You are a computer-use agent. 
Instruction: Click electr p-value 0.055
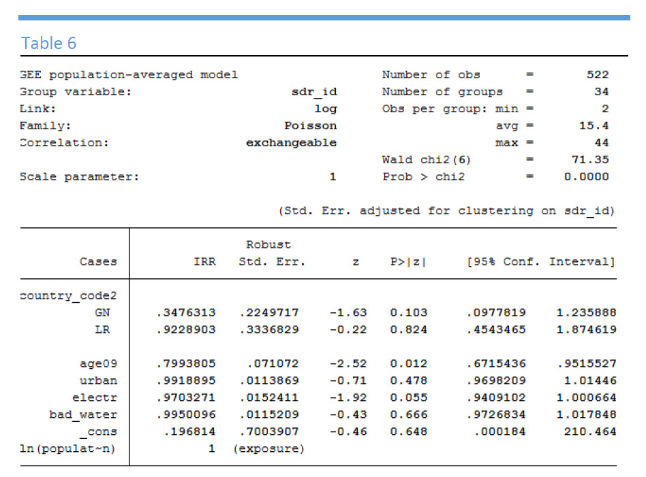409,397
